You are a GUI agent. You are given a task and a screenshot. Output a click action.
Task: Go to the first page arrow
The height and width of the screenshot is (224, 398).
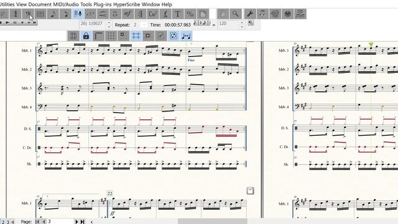point(37,222)
